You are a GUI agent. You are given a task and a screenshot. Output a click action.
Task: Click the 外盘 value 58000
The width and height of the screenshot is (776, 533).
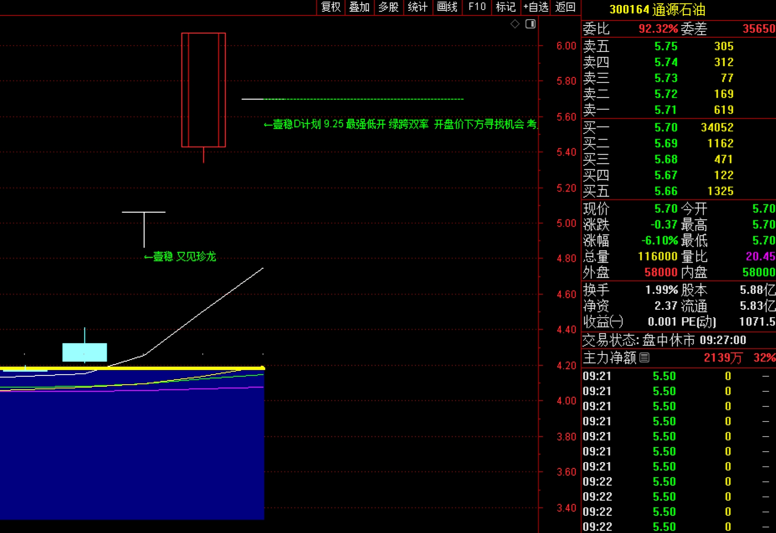(661, 272)
